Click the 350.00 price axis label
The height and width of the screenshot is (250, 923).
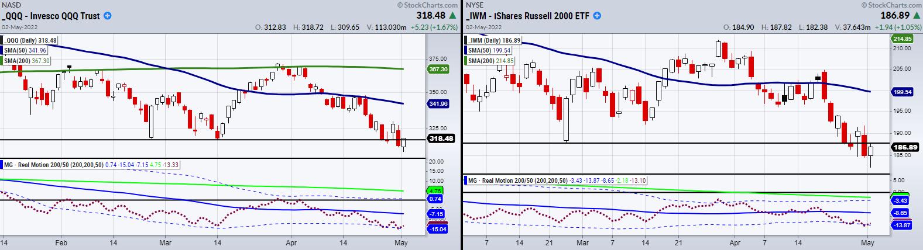click(437, 92)
